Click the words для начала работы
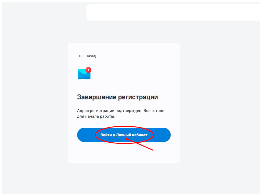Screen dimensions: 262x195 pos(96,116)
